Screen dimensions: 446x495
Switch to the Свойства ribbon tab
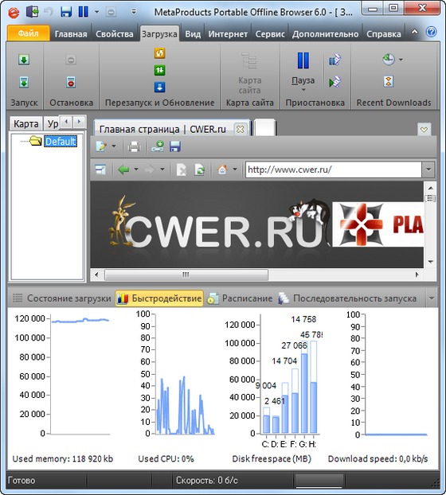coord(115,33)
